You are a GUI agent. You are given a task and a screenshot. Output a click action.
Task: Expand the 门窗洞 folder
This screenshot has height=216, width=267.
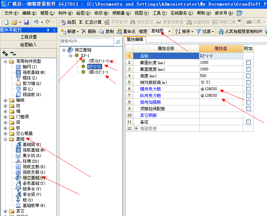click(5, 117)
